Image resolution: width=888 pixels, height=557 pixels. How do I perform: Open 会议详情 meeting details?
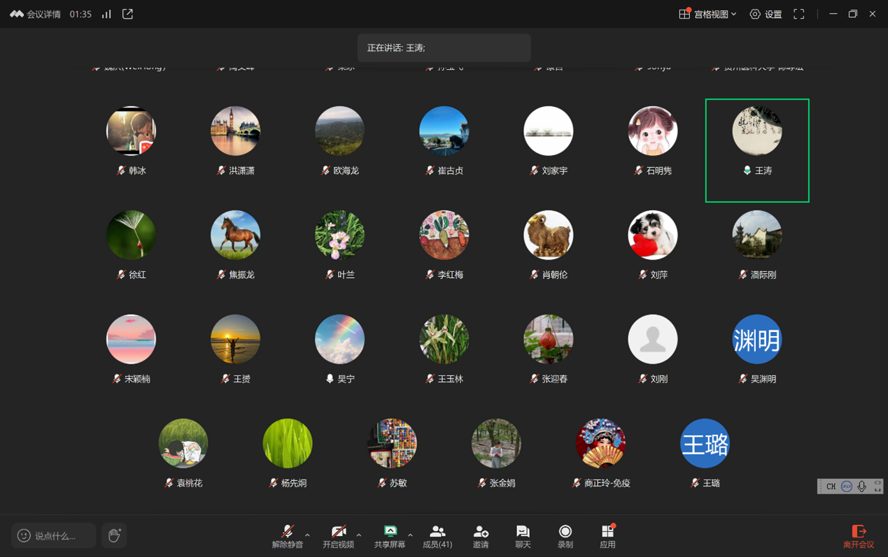[36, 14]
